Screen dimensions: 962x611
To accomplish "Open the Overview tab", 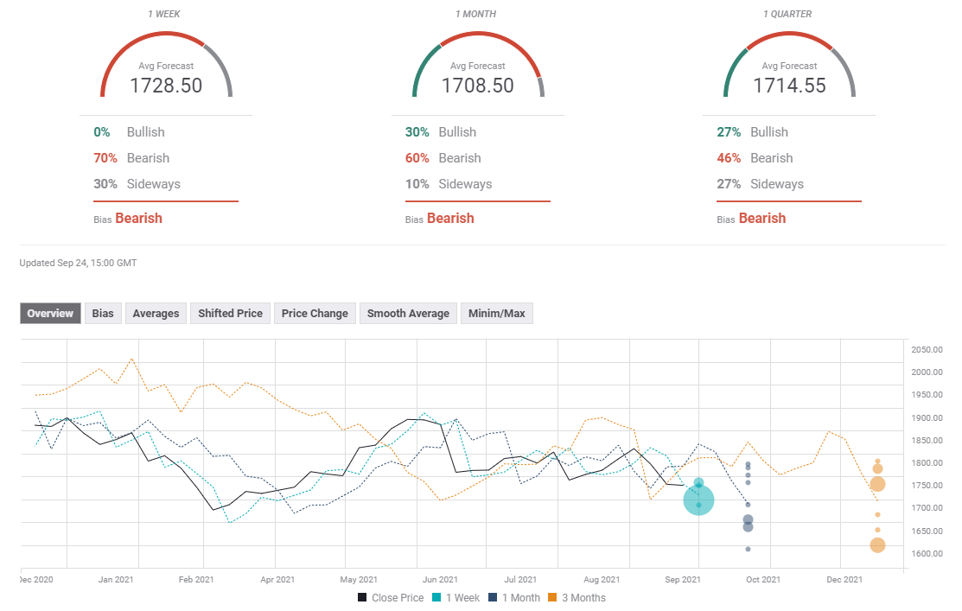I will point(50,314).
